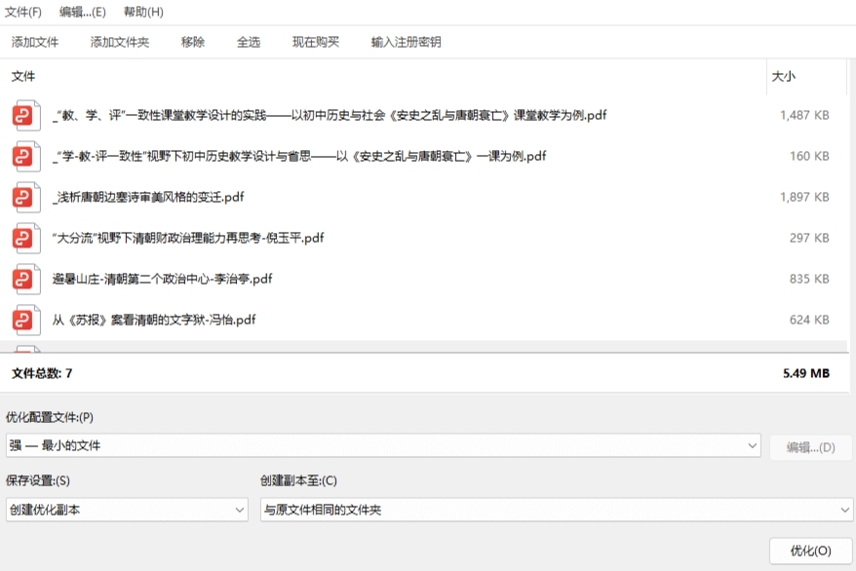Open the 帮助(H) menu
Viewport: 856px width, 571px height.
(143, 12)
